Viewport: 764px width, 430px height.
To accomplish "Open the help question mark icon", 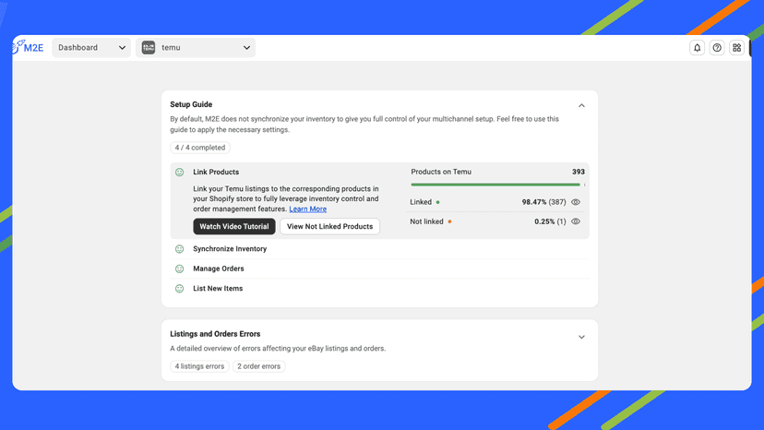I will point(717,48).
